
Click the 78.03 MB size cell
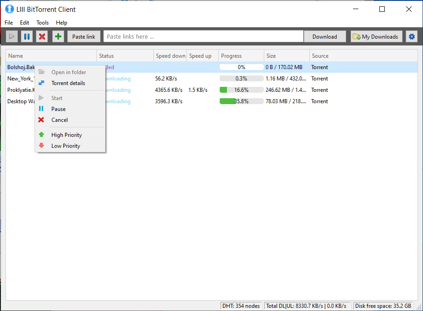[x=286, y=101]
